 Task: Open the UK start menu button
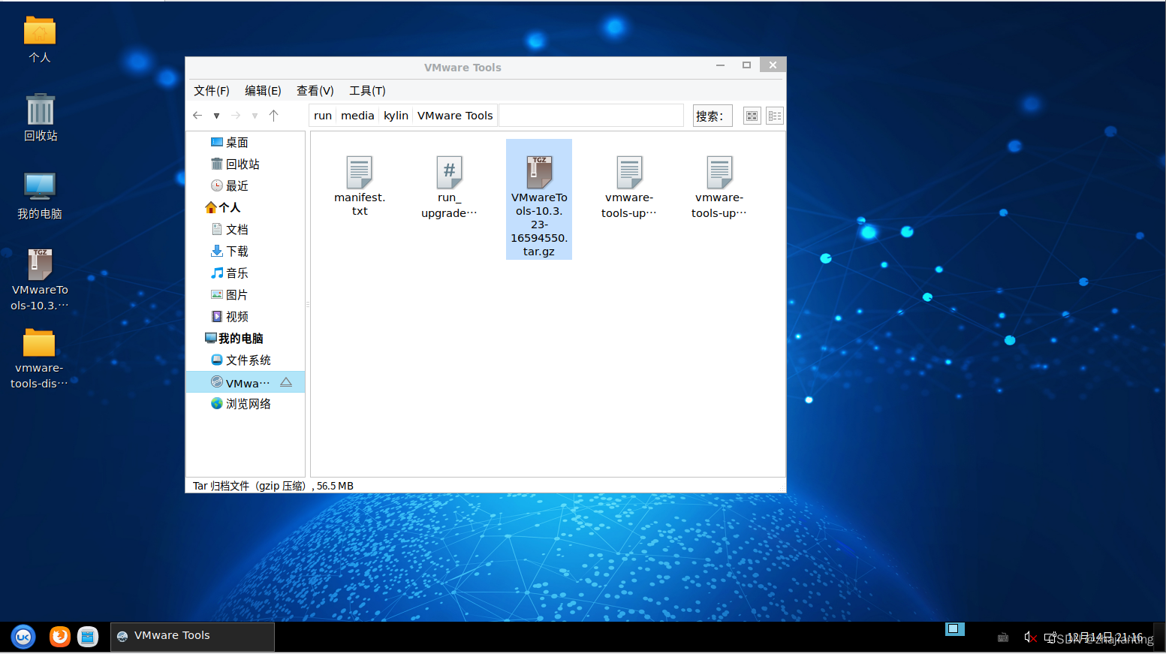tap(23, 637)
